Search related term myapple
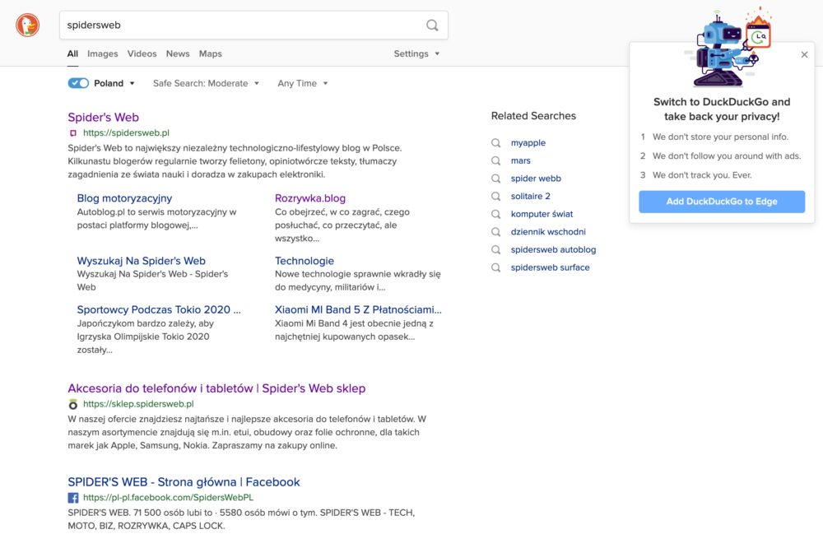 528,143
